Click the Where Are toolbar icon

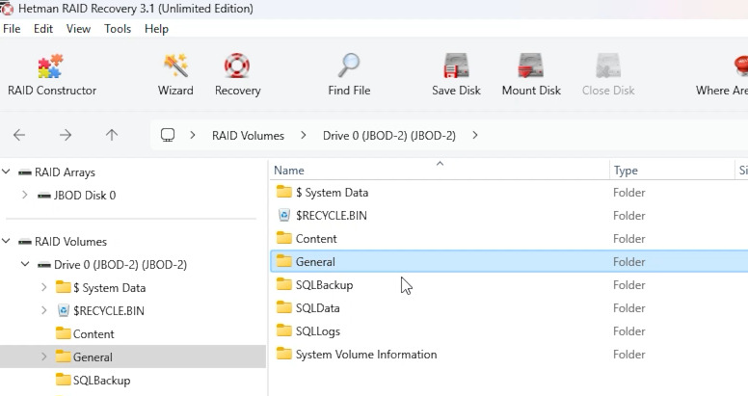[x=740, y=66]
